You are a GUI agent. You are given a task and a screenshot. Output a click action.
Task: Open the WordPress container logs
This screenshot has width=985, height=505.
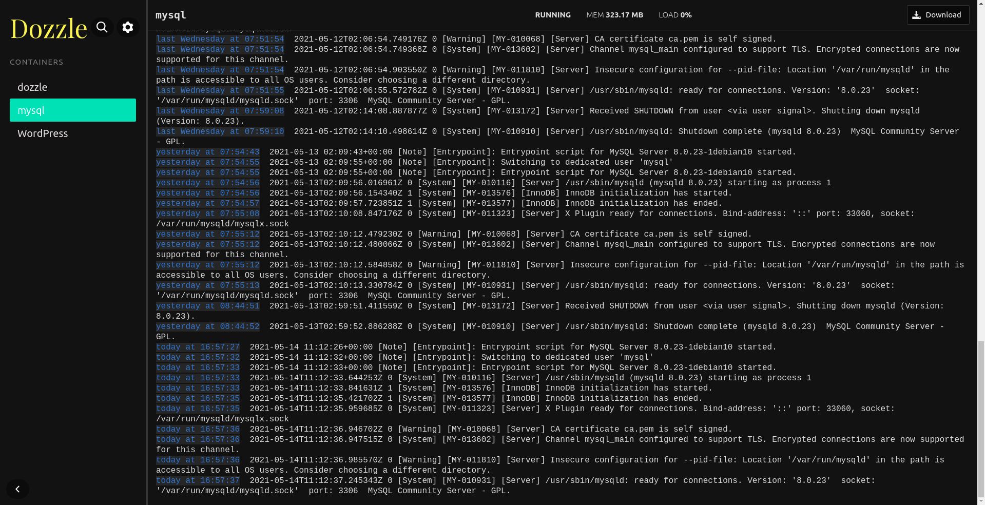pos(43,133)
